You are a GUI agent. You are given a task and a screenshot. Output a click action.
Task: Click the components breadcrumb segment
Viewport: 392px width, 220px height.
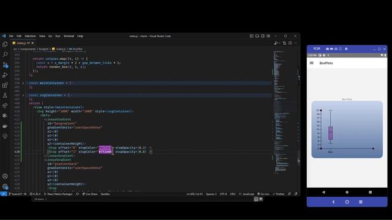28,49
